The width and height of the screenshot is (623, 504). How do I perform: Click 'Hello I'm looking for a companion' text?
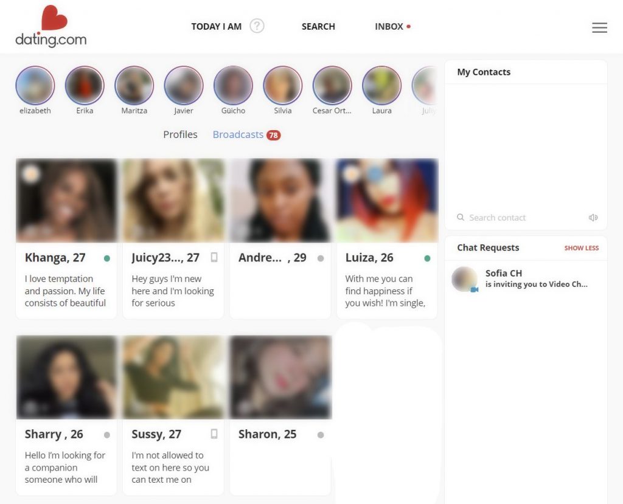tap(64, 468)
